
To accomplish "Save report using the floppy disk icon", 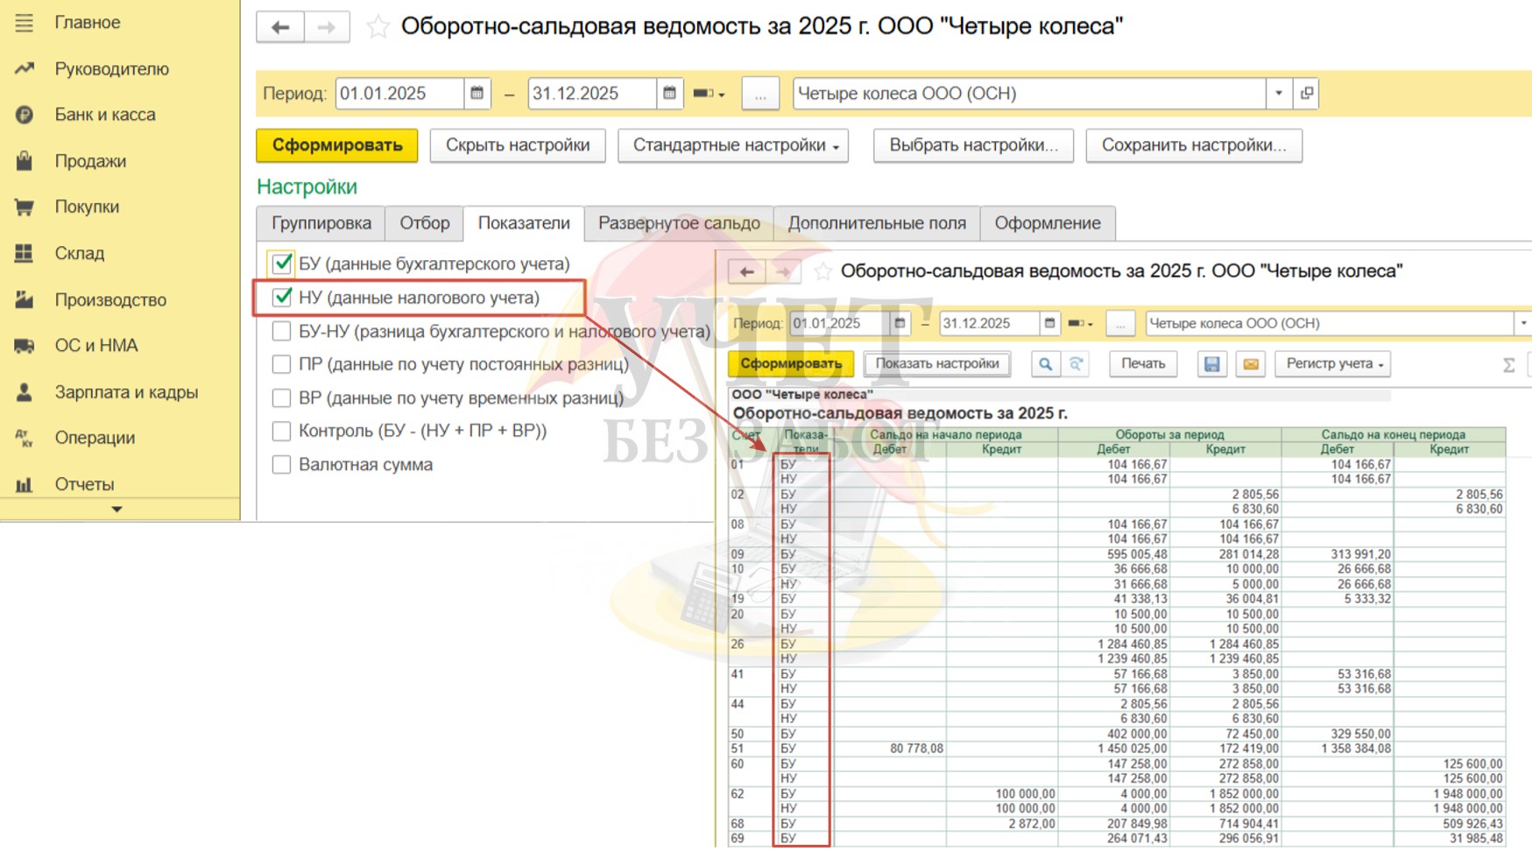I will [1211, 364].
